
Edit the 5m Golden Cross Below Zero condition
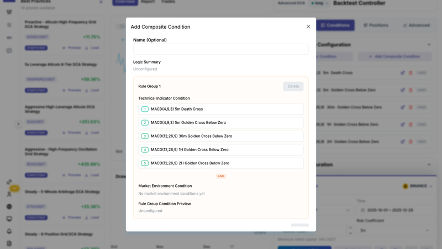(403, 90)
